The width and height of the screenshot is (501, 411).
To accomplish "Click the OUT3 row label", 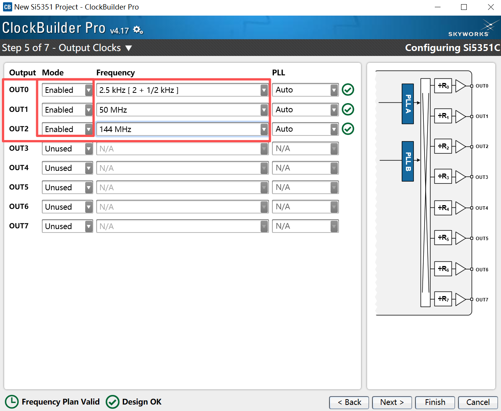I will (x=19, y=148).
